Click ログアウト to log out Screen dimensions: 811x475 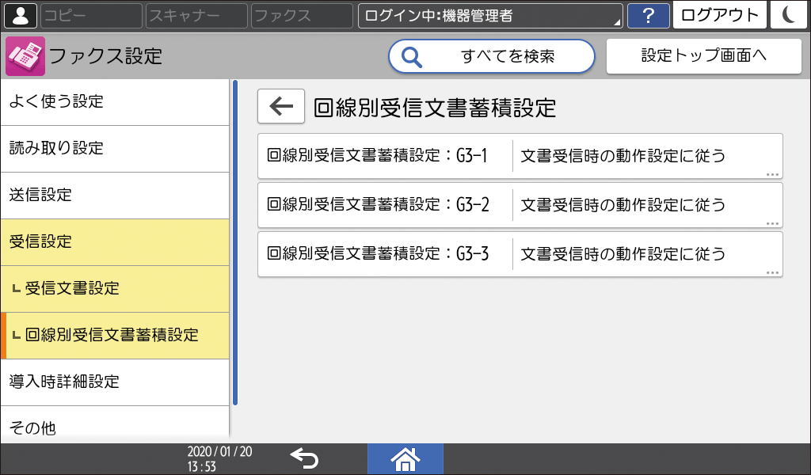tap(719, 15)
